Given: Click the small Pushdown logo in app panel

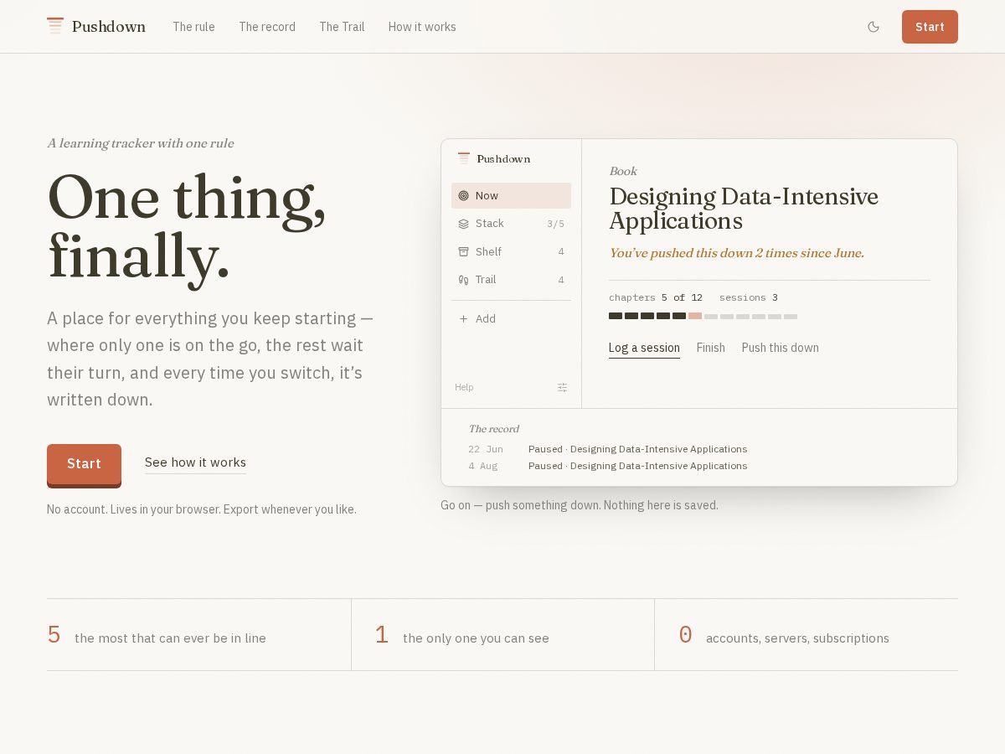Looking at the screenshot, I should 463,158.
